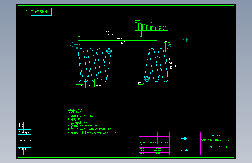Screen dimensions: 252x163
Task: Click the perpendicularity tolerance frame
Action: [x=183, y=40]
